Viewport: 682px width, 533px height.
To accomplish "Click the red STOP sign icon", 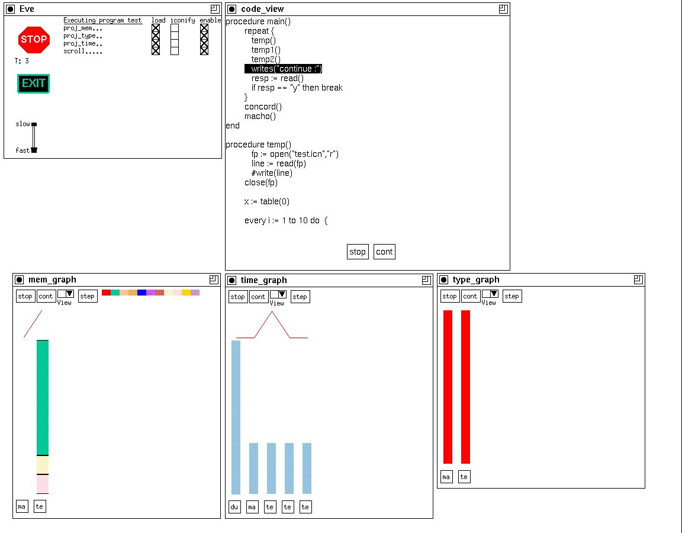I will click(33, 39).
